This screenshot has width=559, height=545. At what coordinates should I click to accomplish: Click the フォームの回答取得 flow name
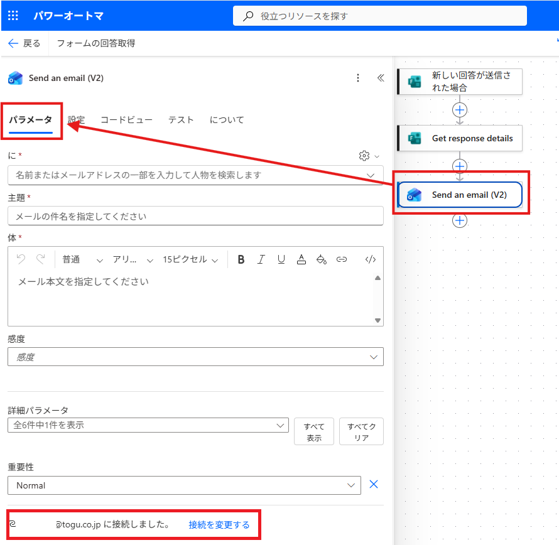(96, 43)
